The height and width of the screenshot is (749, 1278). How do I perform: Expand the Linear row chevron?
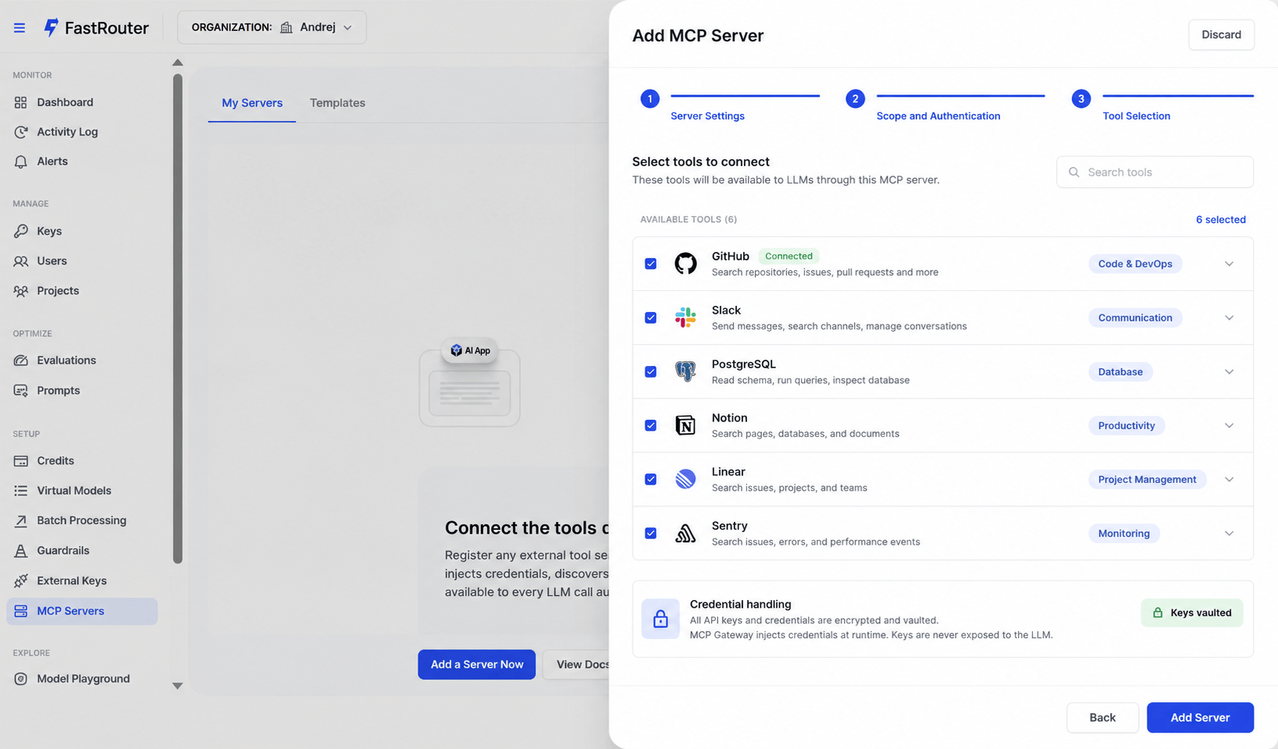tap(1229, 479)
